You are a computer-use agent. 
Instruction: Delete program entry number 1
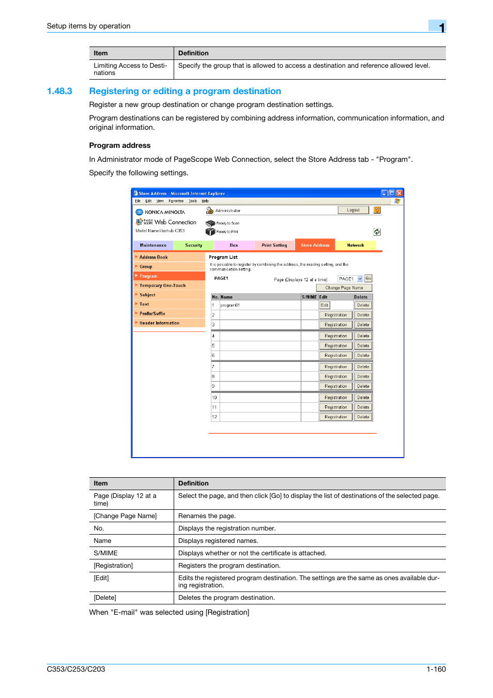coord(363,305)
